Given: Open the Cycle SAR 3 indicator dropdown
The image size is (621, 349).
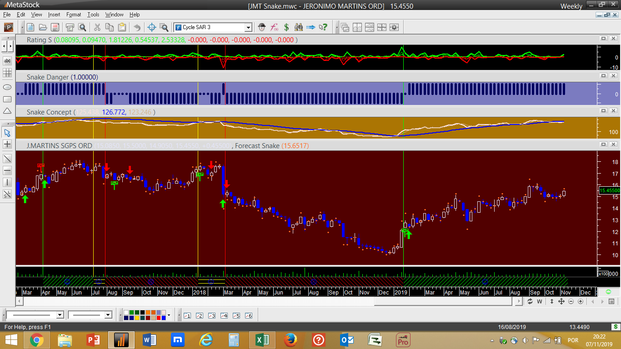Looking at the screenshot, I should [248, 27].
